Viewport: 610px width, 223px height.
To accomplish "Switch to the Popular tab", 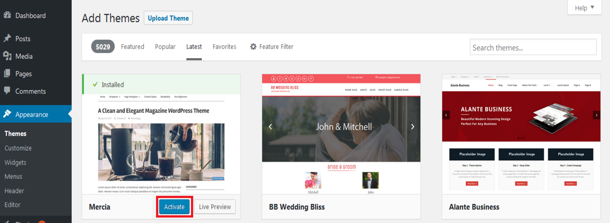I will [165, 47].
